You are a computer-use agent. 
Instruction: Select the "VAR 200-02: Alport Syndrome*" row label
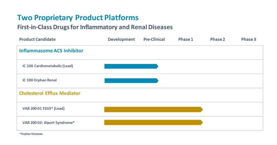coord(49,123)
